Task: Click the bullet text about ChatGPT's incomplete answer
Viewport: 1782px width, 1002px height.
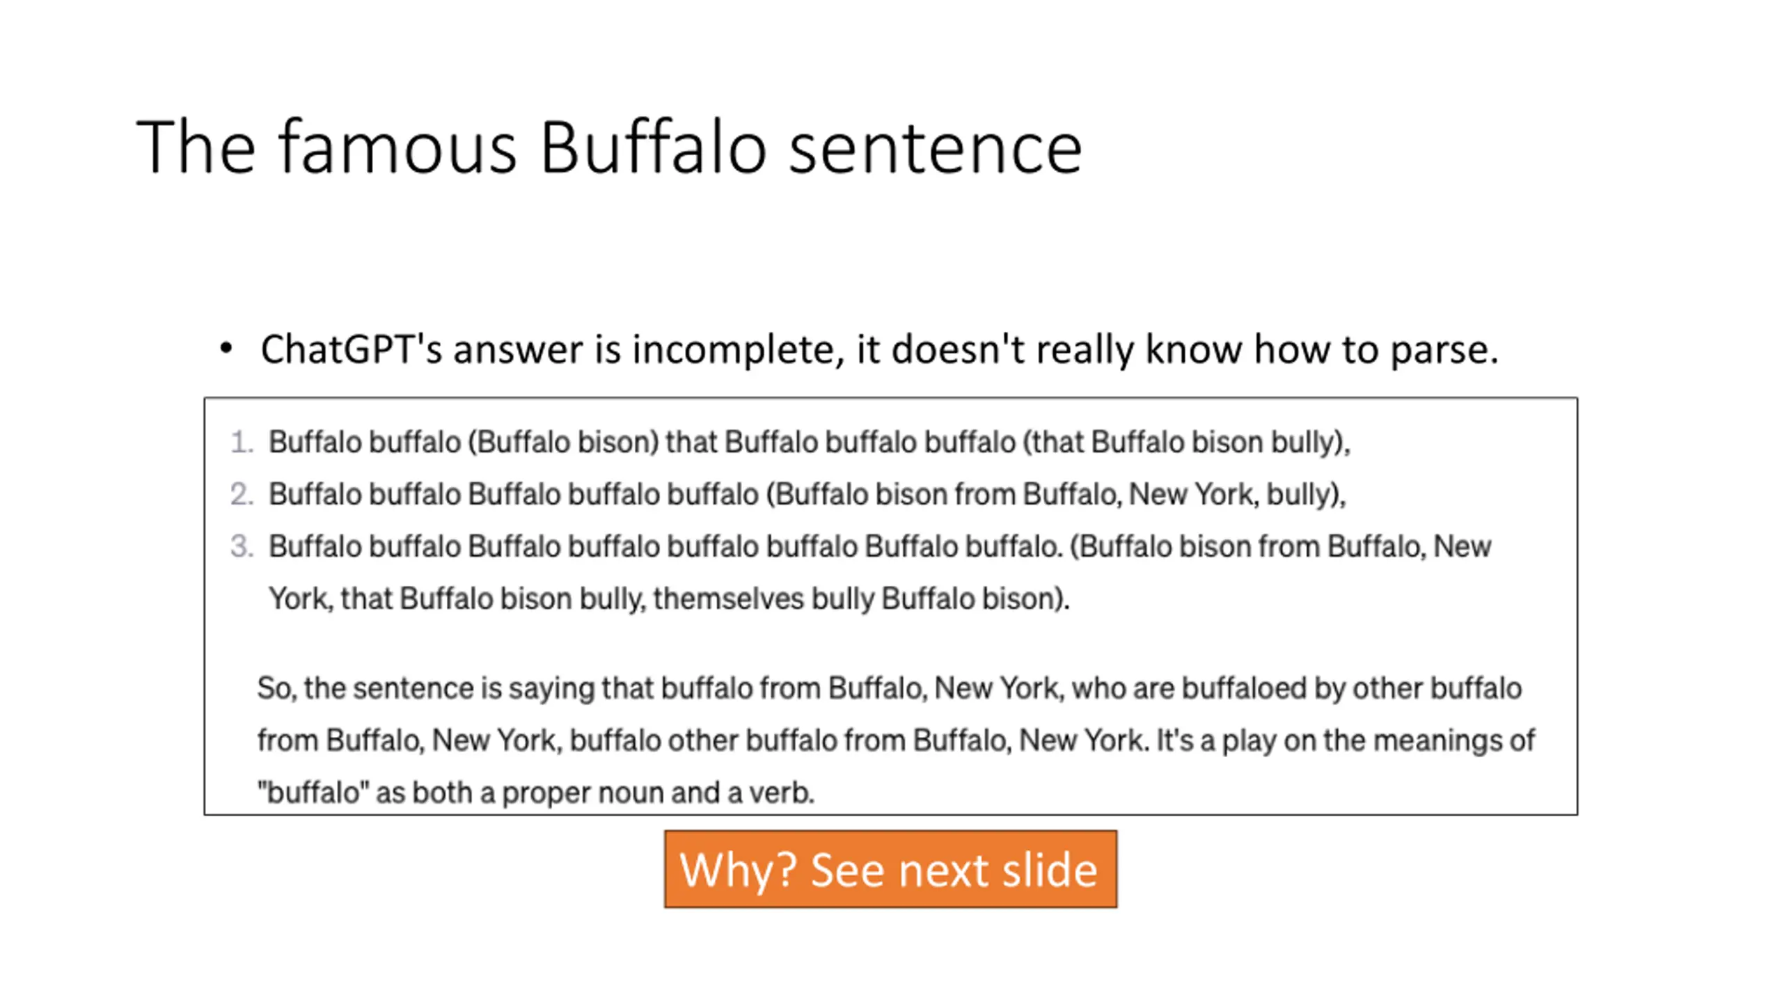Action: (879, 349)
